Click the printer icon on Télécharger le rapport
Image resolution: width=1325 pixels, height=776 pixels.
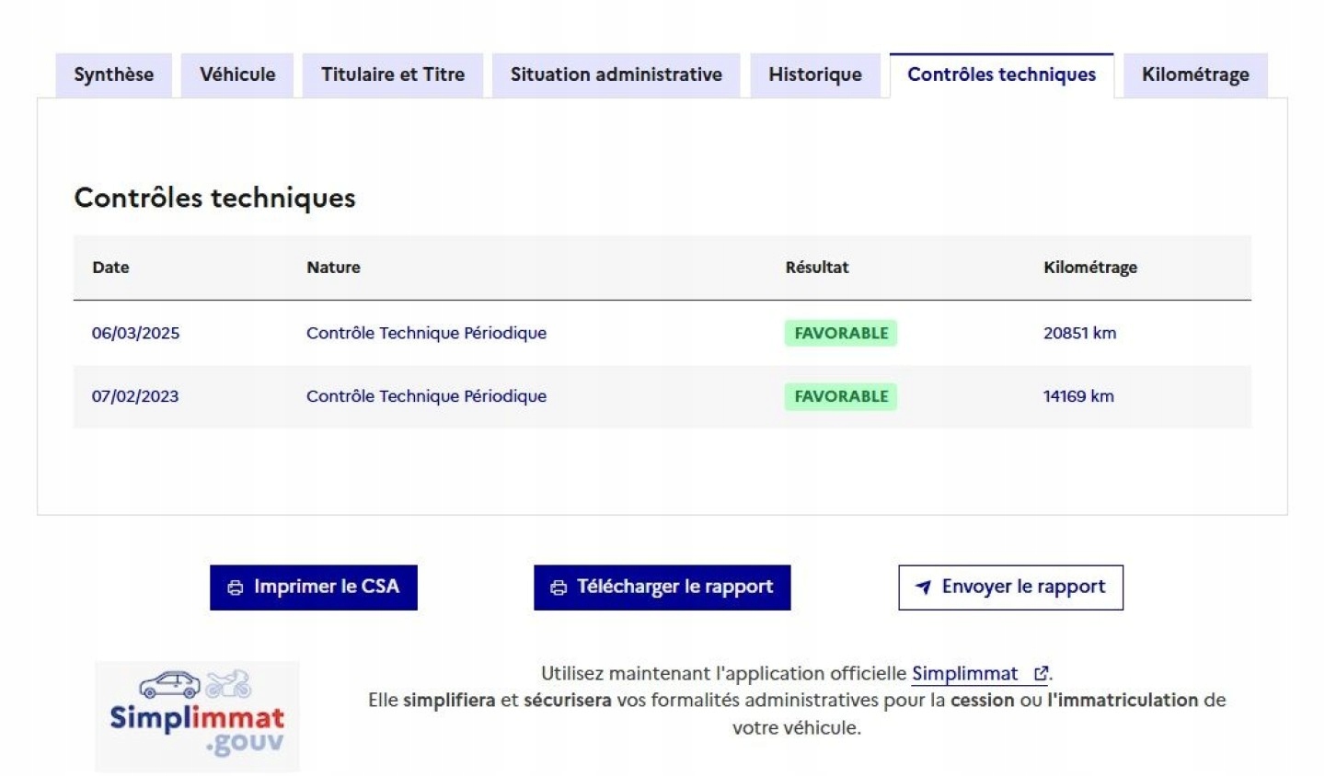[x=559, y=588]
